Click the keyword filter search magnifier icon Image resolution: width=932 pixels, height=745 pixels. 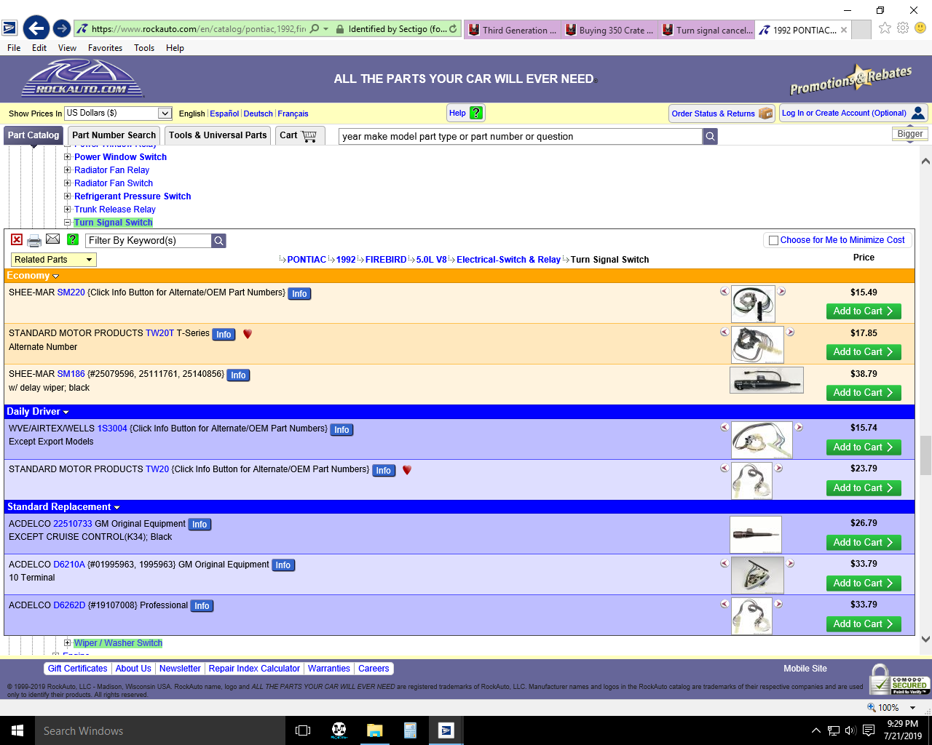tap(218, 241)
